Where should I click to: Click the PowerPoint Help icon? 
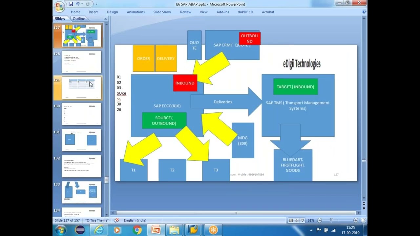[364, 11]
